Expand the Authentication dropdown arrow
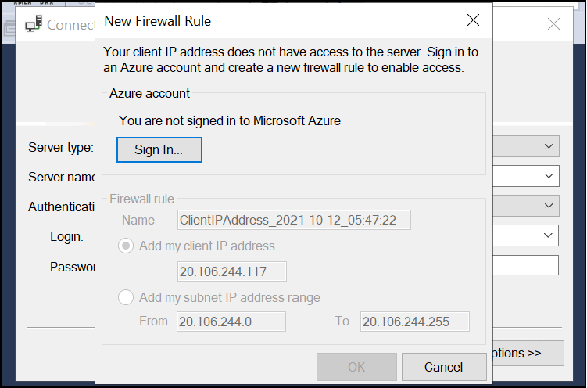This screenshot has width=587, height=388. point(549,205)
